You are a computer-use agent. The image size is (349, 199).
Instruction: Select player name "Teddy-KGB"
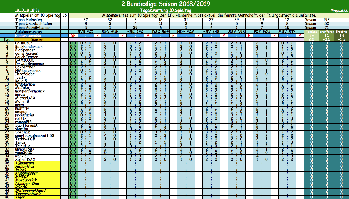click(26, 139)
